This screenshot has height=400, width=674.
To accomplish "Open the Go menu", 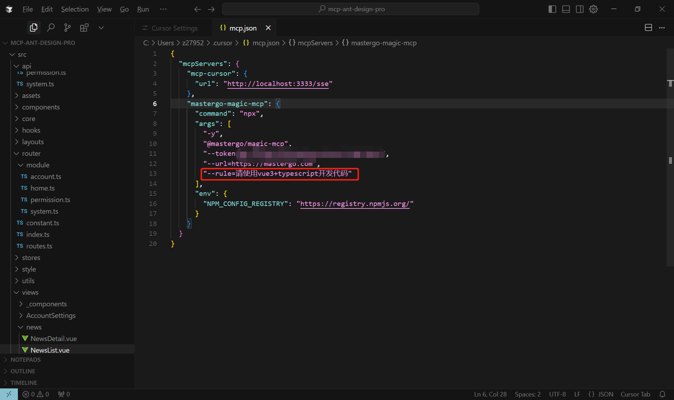I will (124, 9).
